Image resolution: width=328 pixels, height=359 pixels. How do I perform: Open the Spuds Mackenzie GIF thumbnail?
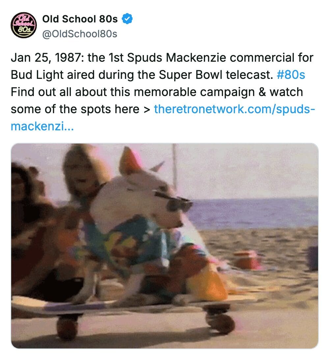point(165,246)
